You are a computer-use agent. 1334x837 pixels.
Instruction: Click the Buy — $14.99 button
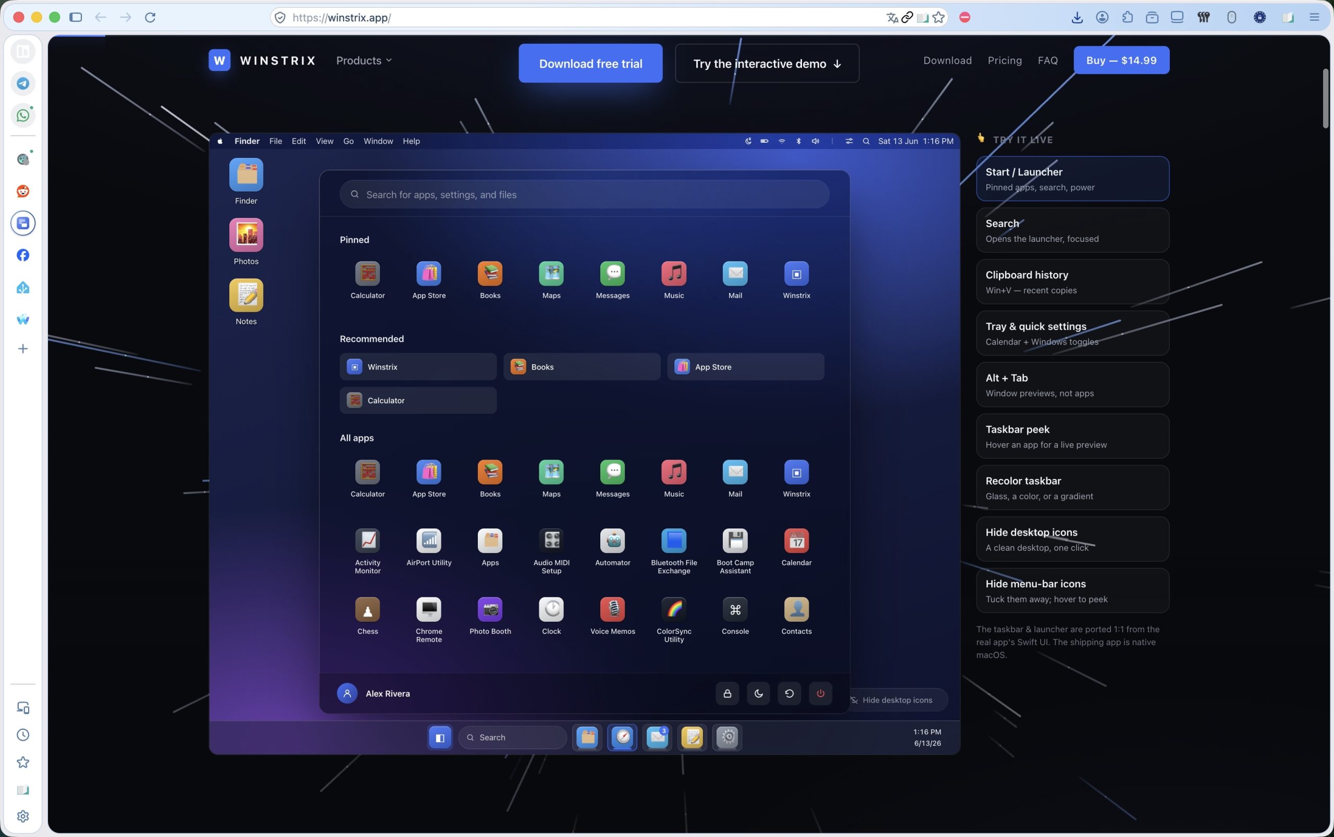tap(1121, 60)
